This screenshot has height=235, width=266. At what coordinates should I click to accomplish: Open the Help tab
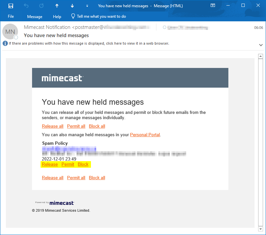[x=57, y=16]
